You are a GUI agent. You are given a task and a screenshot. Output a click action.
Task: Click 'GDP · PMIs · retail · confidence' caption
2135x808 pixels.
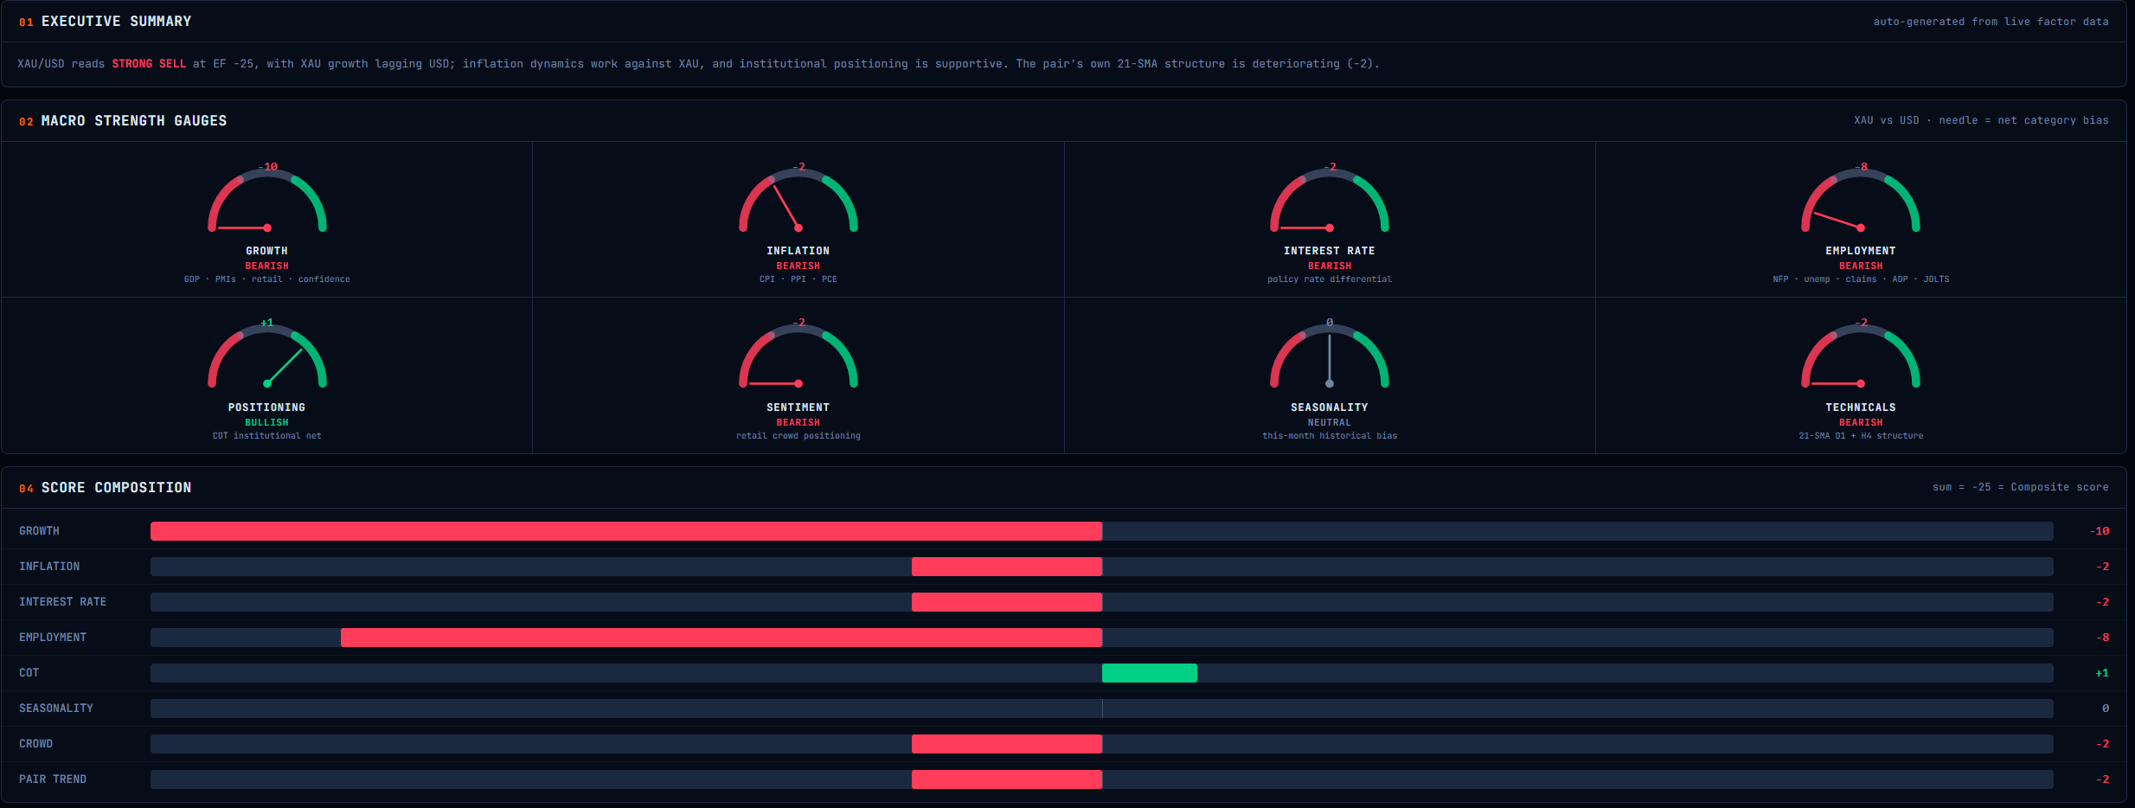pyautogui.click(x=267, y=279)
